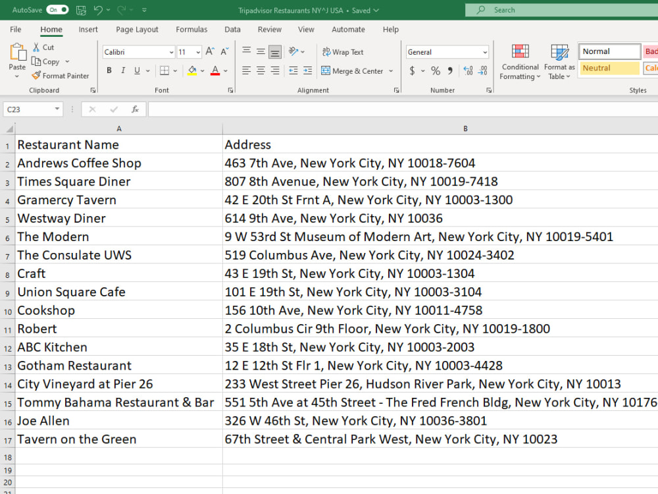Open the Copy dropdown arrow
The height and width of the screenshot is (494, 658).
tap(67, 62)
